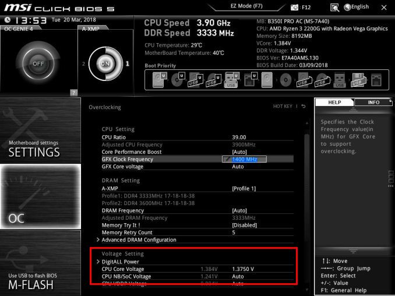The height and width of the screenshot is (296, 395).
Task: Click the non-UEFI CD/DVD boot icon
Action: [285, 80]
